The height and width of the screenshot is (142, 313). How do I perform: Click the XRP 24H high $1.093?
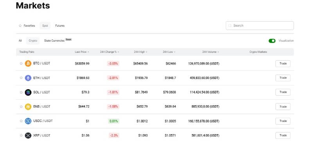pyautogui.click(x=143, y=135)
